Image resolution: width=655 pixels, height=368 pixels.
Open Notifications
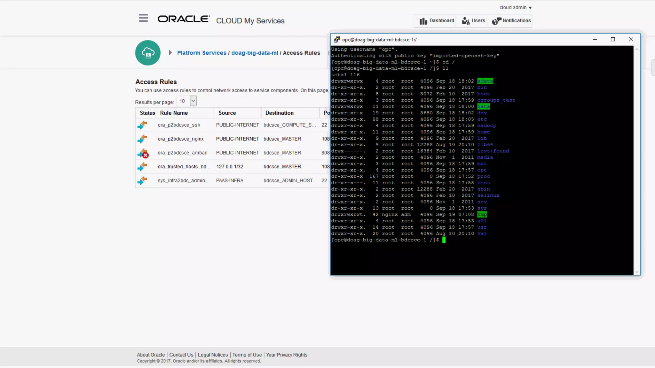click(x=511, y=21)
